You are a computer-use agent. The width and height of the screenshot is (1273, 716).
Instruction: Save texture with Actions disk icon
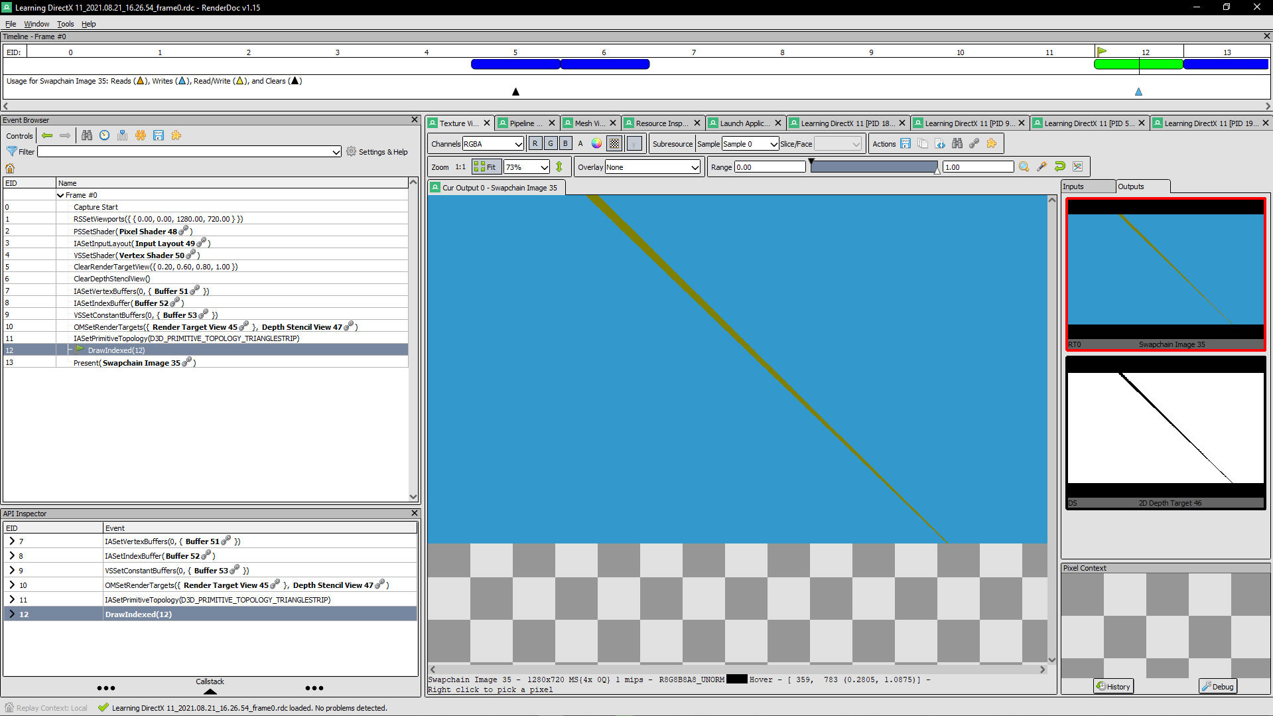[905, 143]
